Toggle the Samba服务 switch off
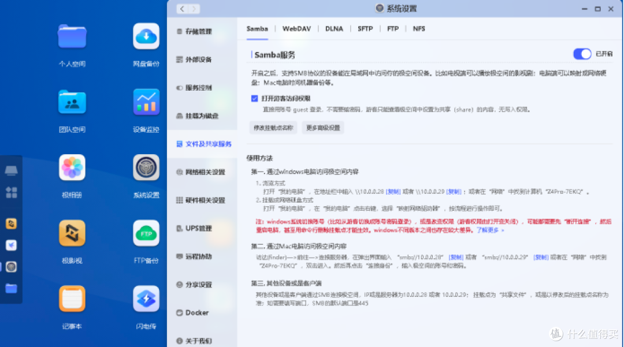The width and height of the screenshot is (624, 347). tap(582, 54)
